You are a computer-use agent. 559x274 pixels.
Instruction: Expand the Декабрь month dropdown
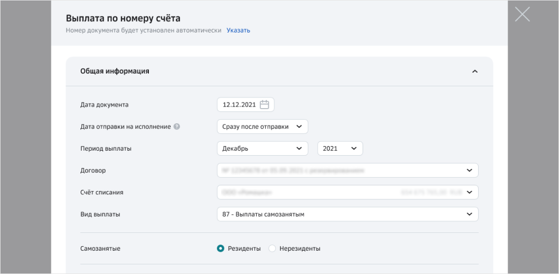pos(262,149)
